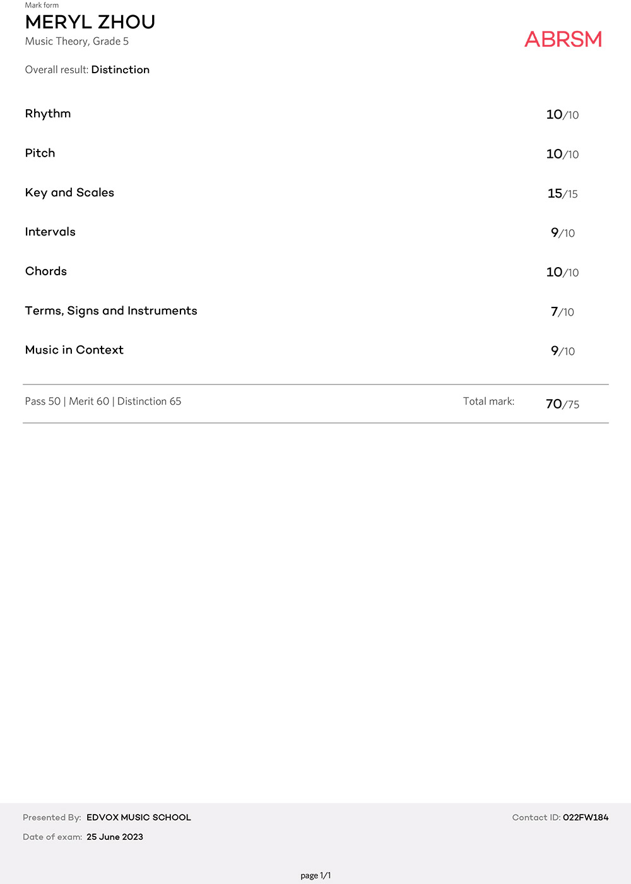This screenshot has height=884, width=631.
Task: Select the Rhythm section label
Action: pos(48,114)
